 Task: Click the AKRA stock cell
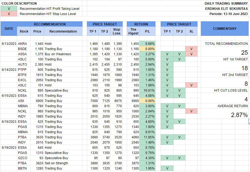tap(22, 44)
